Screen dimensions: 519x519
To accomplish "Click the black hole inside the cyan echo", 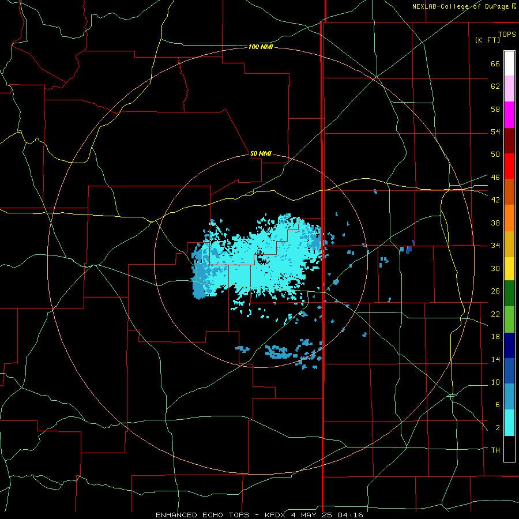I will (x=262, y=258).
